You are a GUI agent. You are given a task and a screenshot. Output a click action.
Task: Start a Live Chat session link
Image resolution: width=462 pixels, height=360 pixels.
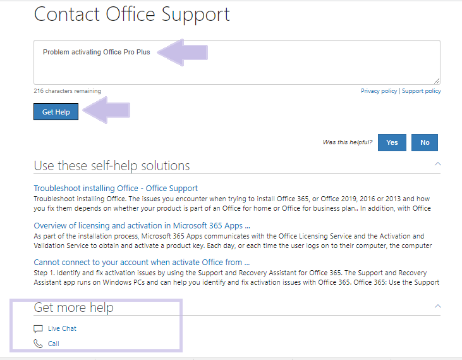point(62,328)
